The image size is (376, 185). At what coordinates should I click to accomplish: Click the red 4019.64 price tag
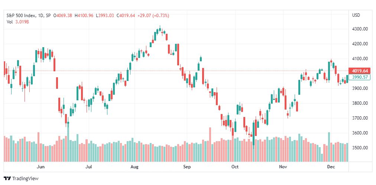[359, 71]
